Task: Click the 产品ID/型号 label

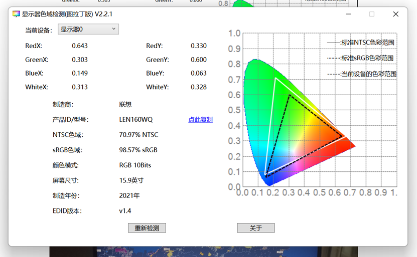Action: 70,120
